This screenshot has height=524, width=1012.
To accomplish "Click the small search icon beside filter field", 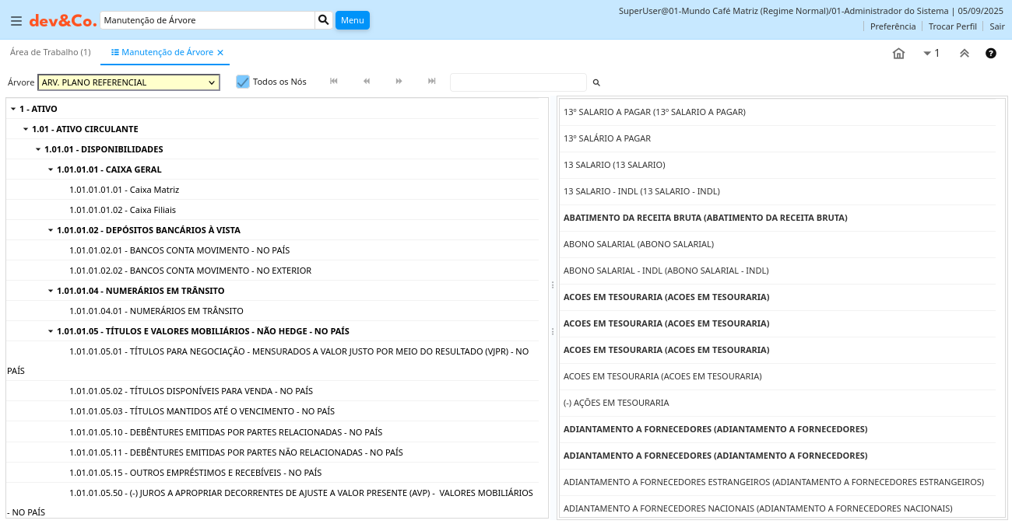I will [596, 82].
